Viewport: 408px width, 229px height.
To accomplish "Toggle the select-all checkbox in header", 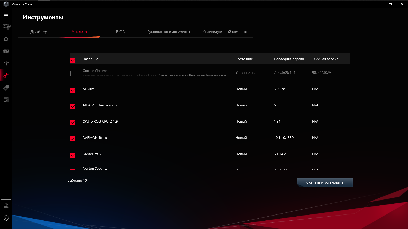I will 73,60.
